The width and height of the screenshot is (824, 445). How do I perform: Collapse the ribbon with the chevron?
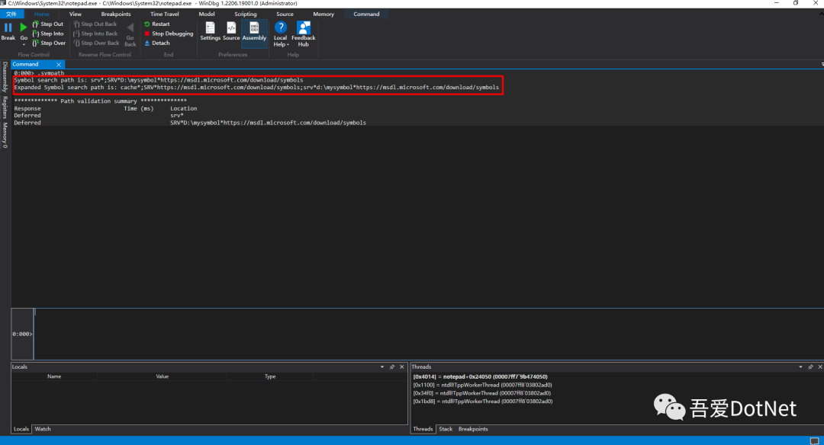point(822,14)
